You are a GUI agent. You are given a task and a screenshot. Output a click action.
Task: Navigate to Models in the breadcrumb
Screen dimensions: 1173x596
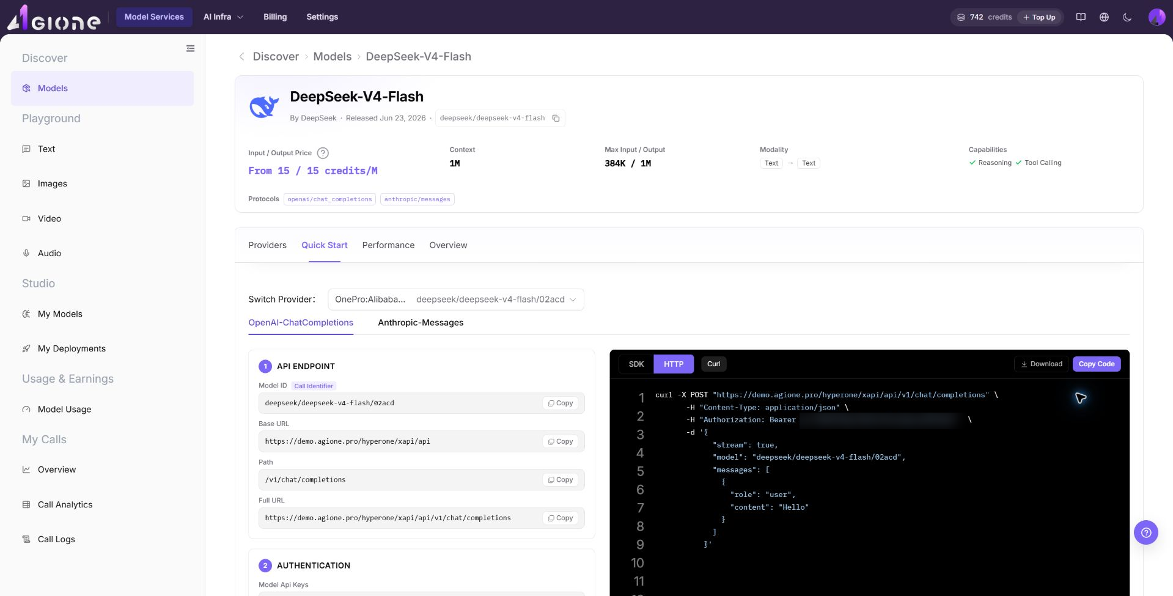point(333,57)
